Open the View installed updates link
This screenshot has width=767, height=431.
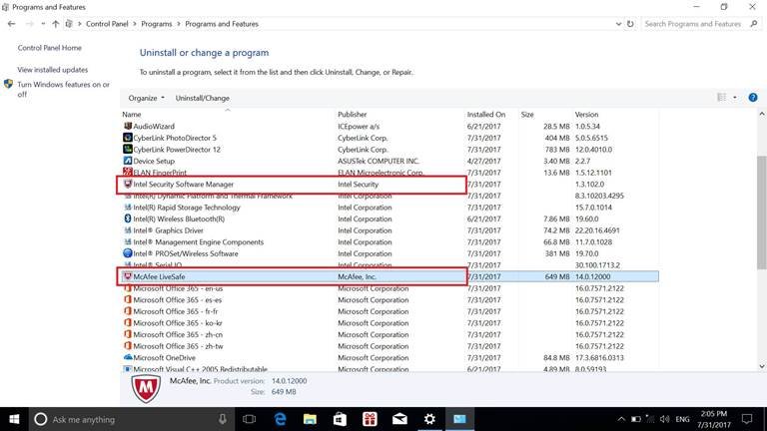click(x=53, y=70)
